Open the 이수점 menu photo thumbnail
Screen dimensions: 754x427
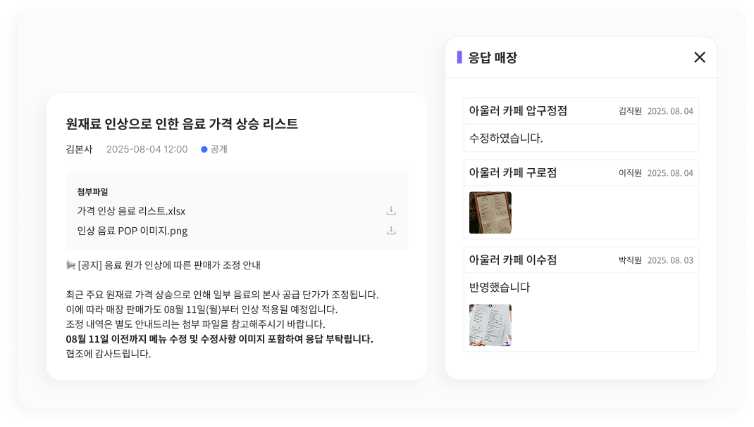tap(490, 325)
